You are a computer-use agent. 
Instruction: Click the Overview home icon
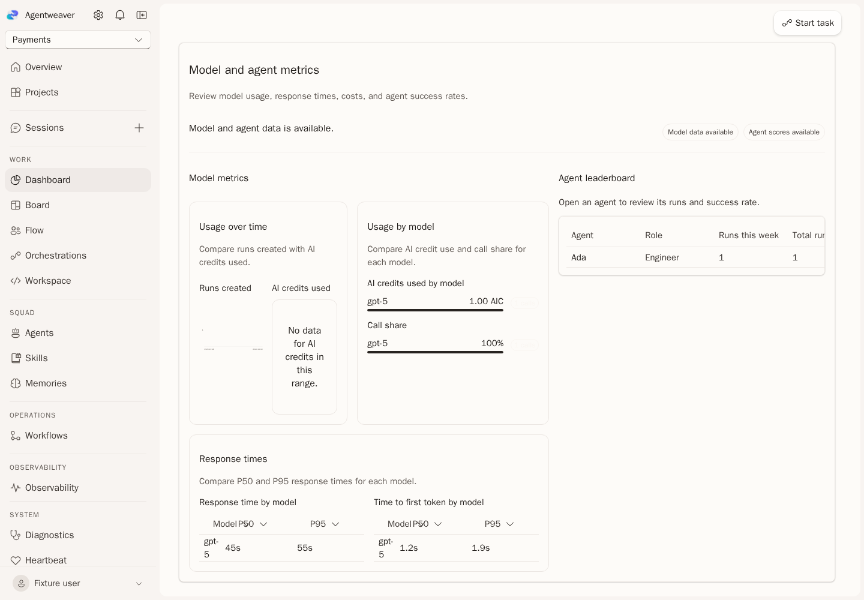coord(16,67)
